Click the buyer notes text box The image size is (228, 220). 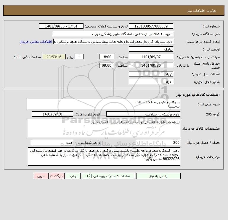coord(104,157)
